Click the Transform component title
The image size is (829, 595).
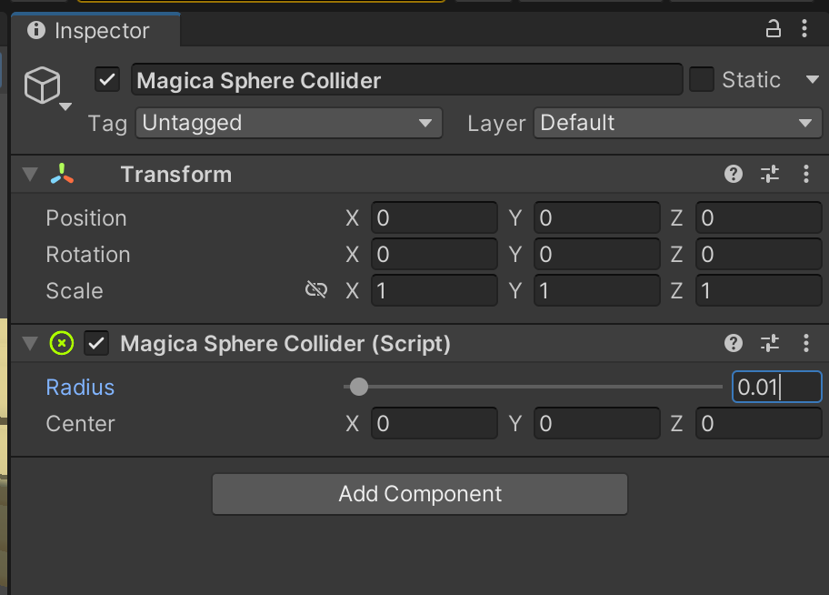(176, 174)
